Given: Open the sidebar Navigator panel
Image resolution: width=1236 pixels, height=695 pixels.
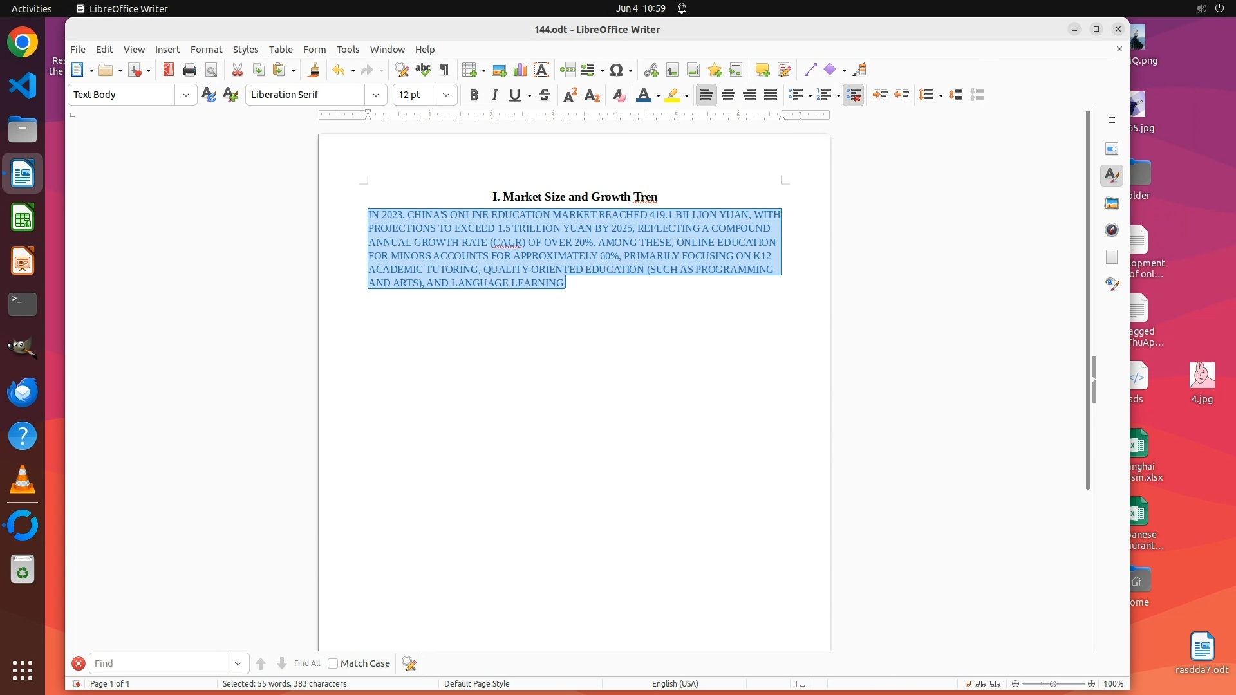Looking at the screenshot, I should (1112, 230).
